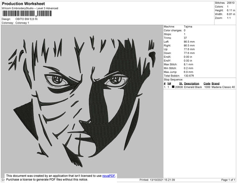Select the 'Colorway 1' value
Viewport: 237px width, 183px height.
[x=22, y=23]
